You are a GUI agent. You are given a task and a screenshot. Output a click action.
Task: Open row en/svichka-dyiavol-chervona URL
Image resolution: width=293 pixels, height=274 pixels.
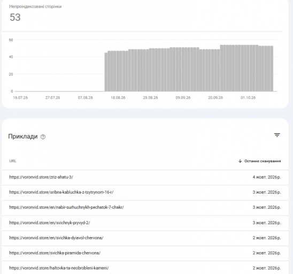click(x=56, y=238)
